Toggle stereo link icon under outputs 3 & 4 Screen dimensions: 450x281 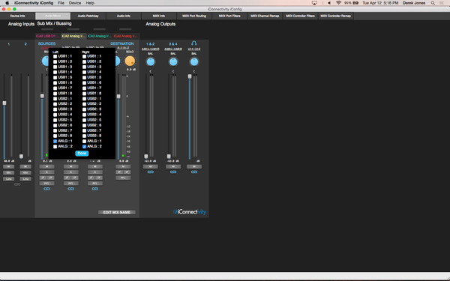173,172
